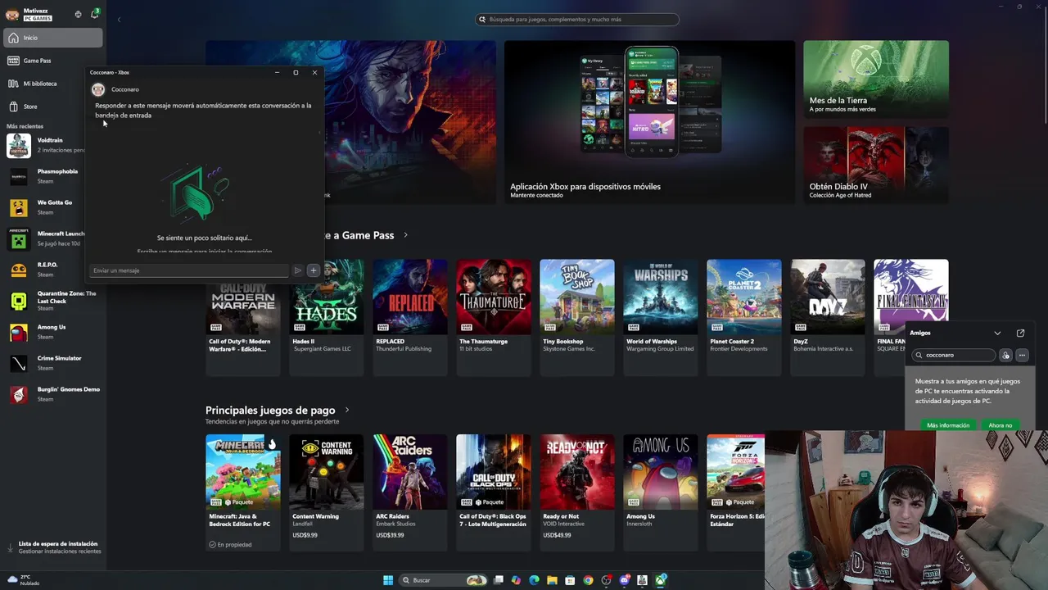Open the Hades II game tile

(327, 317)
